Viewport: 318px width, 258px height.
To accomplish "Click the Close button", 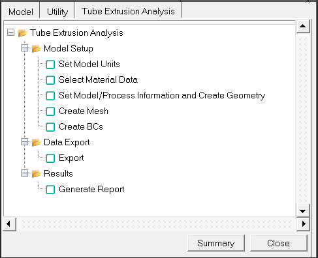I will [278, 243].
